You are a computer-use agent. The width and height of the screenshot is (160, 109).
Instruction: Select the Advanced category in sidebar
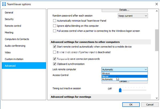coord(24,66)
